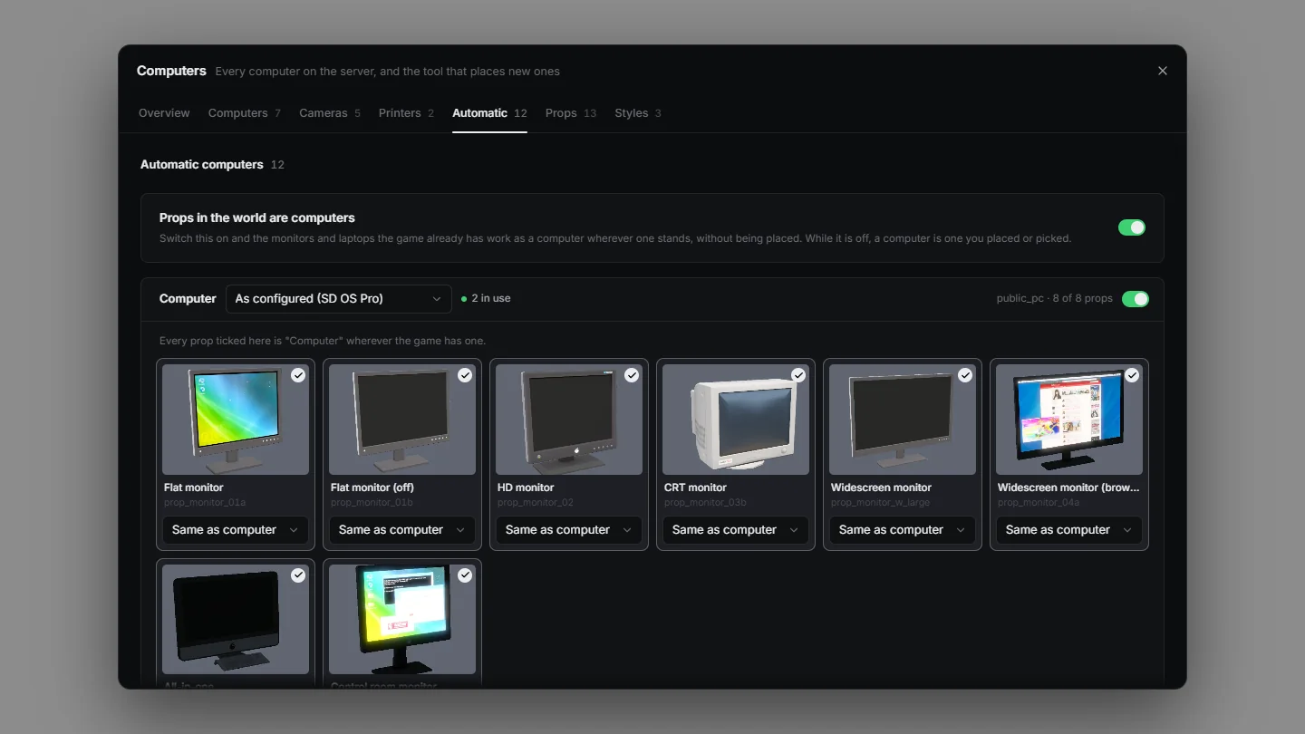Open the Computers tab
1305x734 pixels.
point(245,113)
